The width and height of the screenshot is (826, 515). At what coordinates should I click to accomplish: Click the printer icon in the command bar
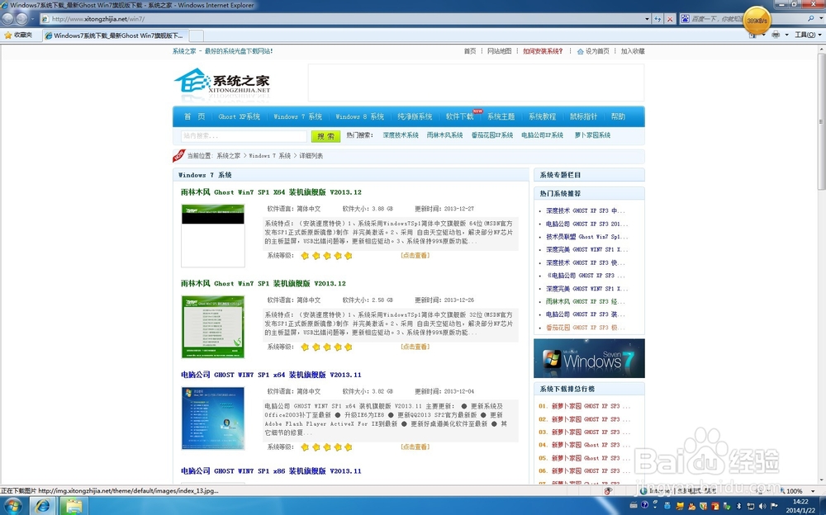pos(776,35)
